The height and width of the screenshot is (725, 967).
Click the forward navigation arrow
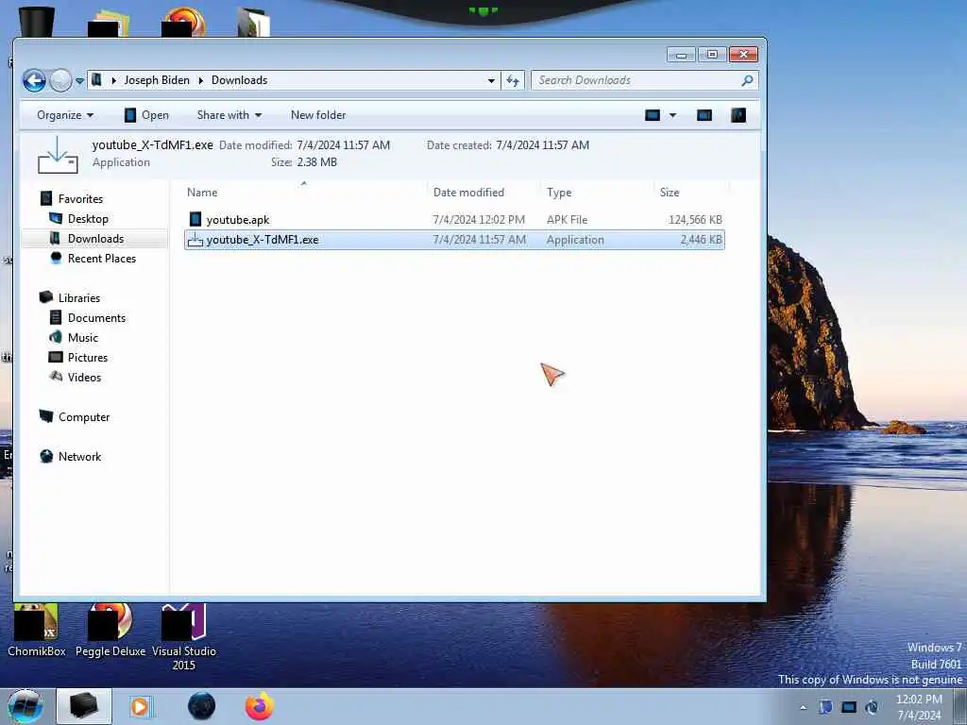60,80
